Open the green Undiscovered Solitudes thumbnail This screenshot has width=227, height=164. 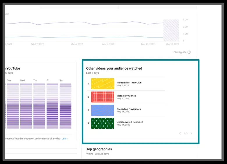[x=103, y=123]
